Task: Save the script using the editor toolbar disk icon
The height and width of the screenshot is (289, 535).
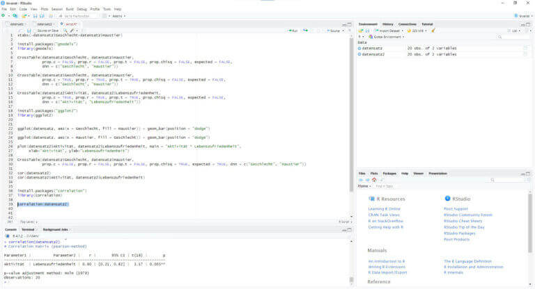Action: tap(29, 31)
